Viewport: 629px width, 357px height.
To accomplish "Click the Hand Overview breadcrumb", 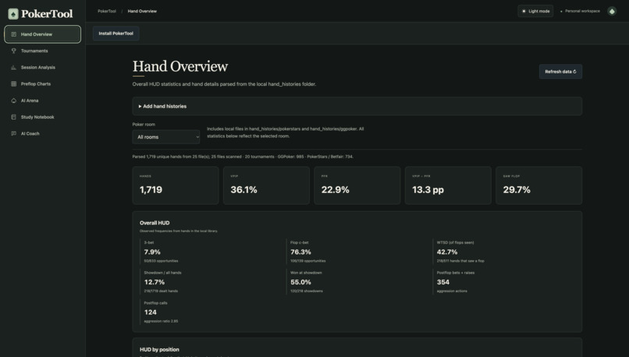I will [x=142, y=11].
